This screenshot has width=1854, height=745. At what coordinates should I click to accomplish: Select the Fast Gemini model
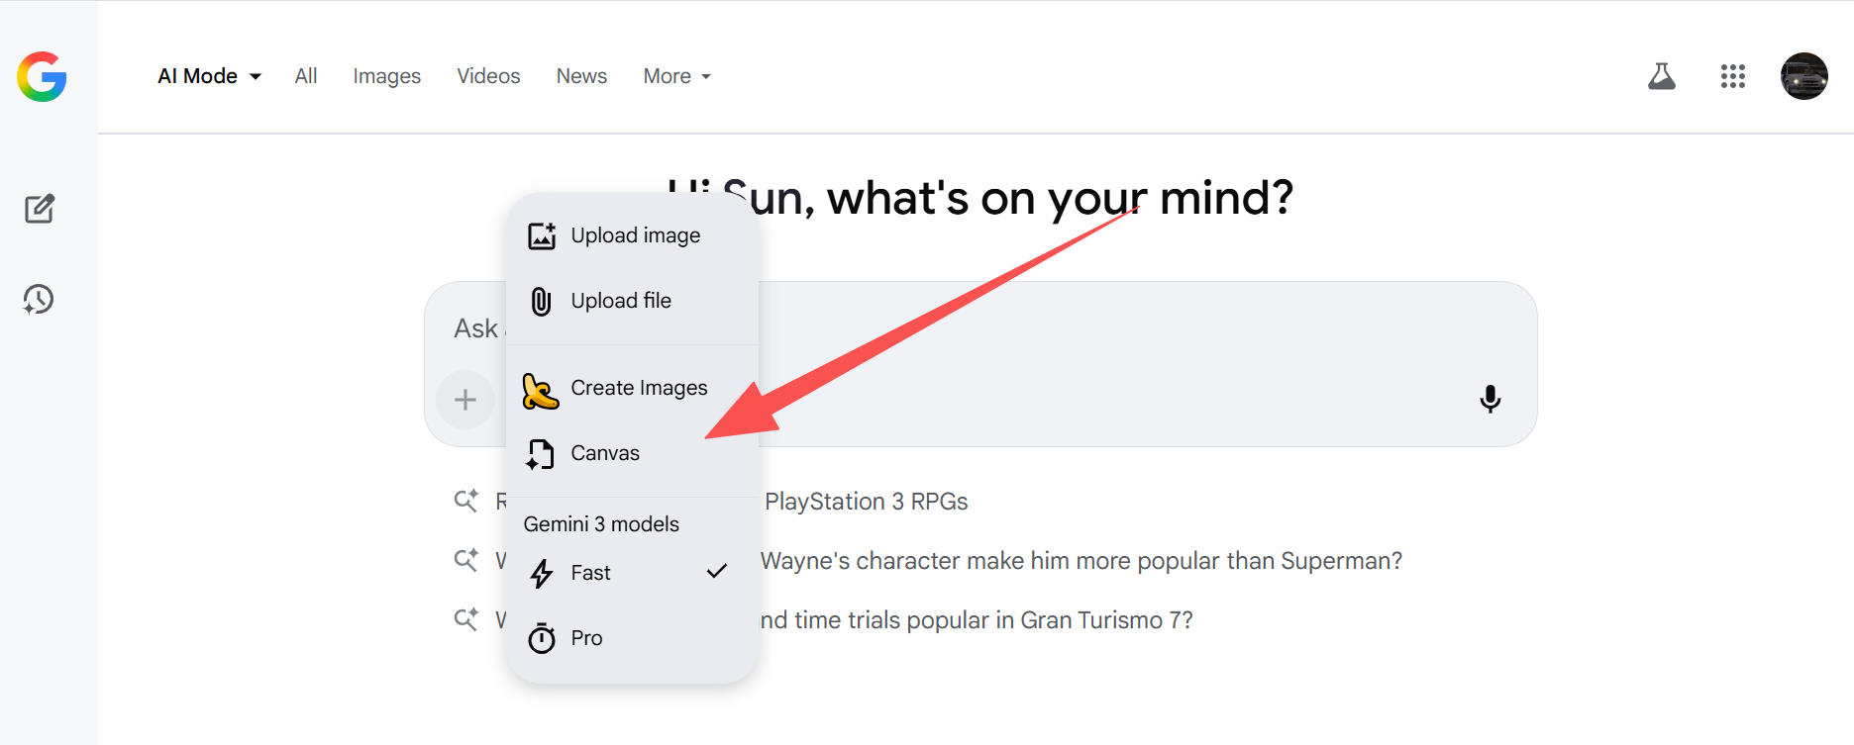(x=590, y=573)
